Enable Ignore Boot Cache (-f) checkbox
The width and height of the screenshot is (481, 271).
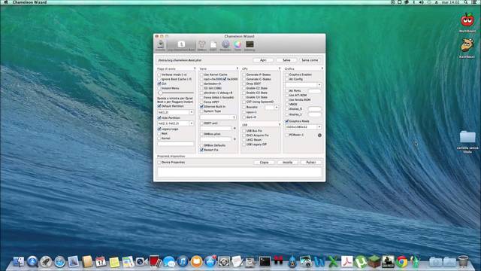(x=159, y=79)
